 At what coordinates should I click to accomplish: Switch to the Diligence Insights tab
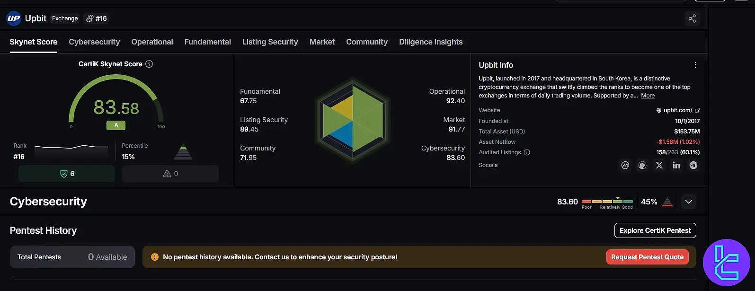(x=431, y=42)
